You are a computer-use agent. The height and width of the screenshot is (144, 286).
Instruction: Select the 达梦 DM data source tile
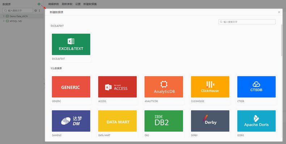coord(71,121)
